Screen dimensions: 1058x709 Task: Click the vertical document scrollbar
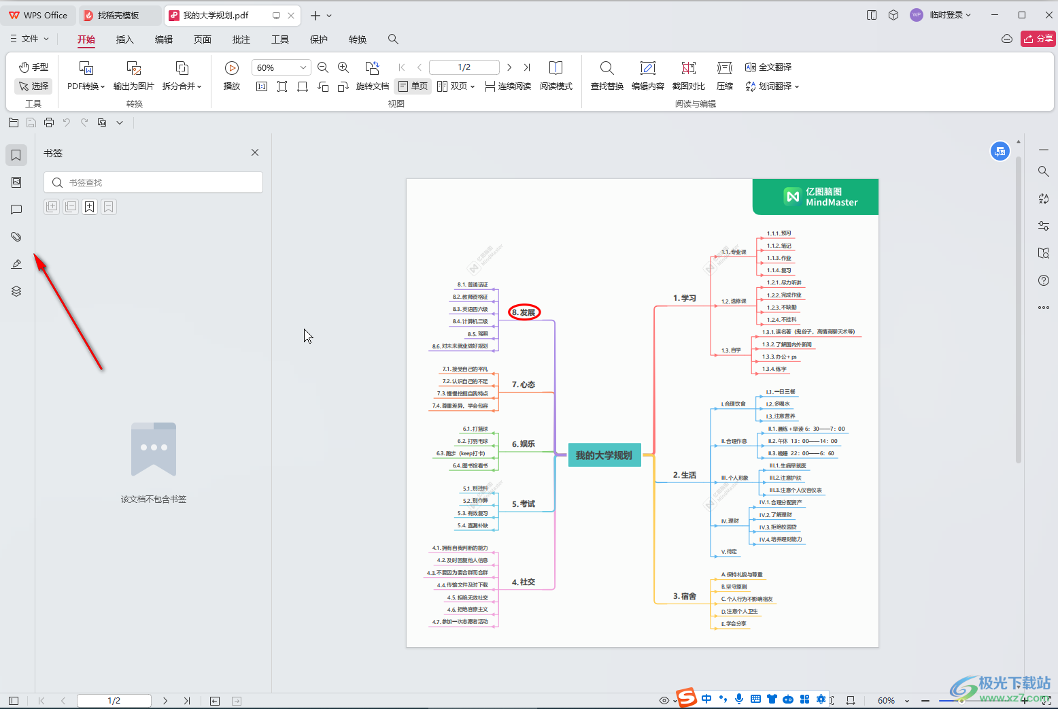tap(1019, 310)
